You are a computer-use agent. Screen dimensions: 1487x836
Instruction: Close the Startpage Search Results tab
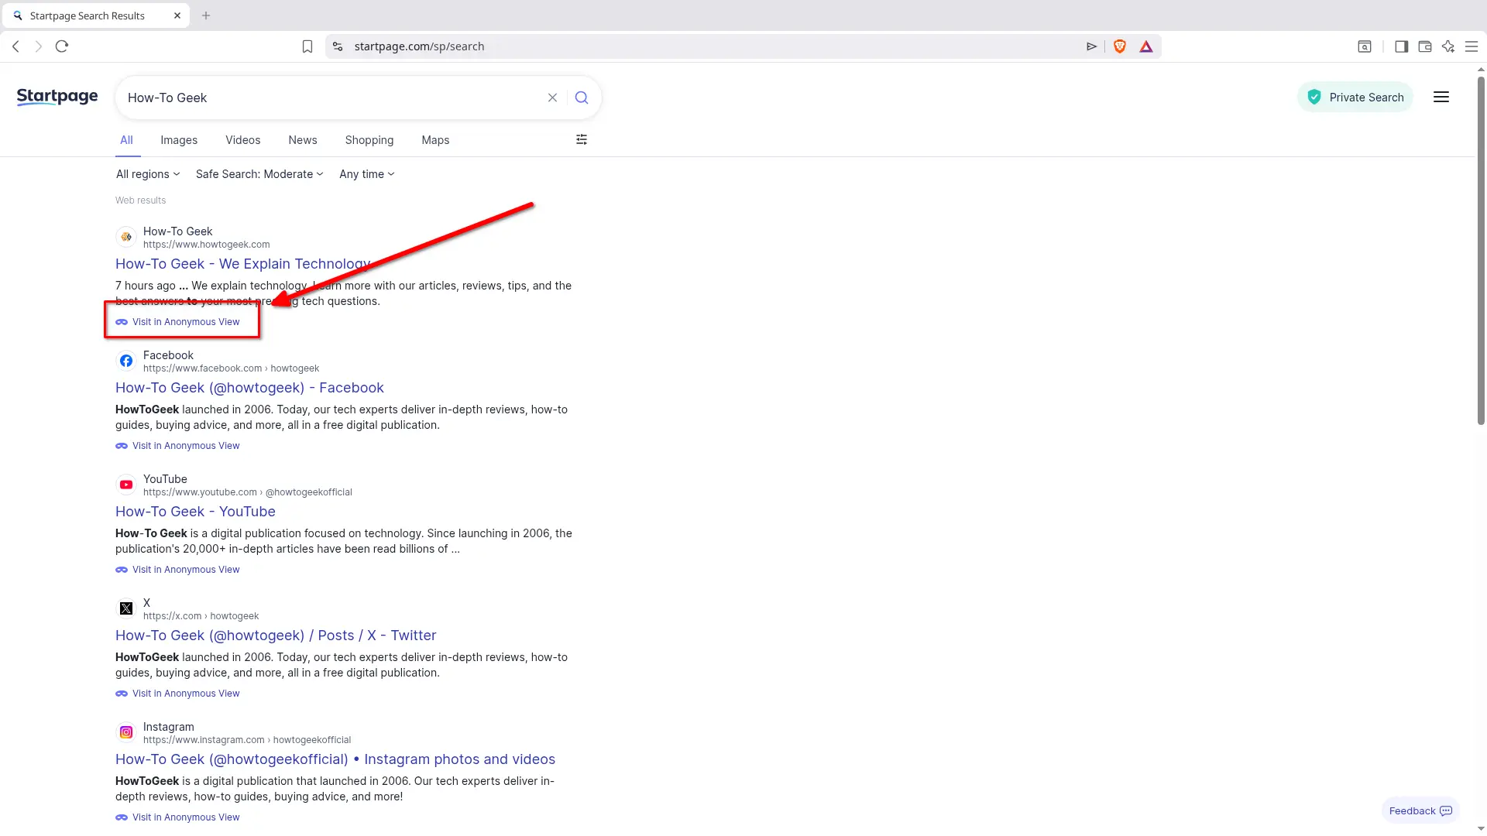177,15
